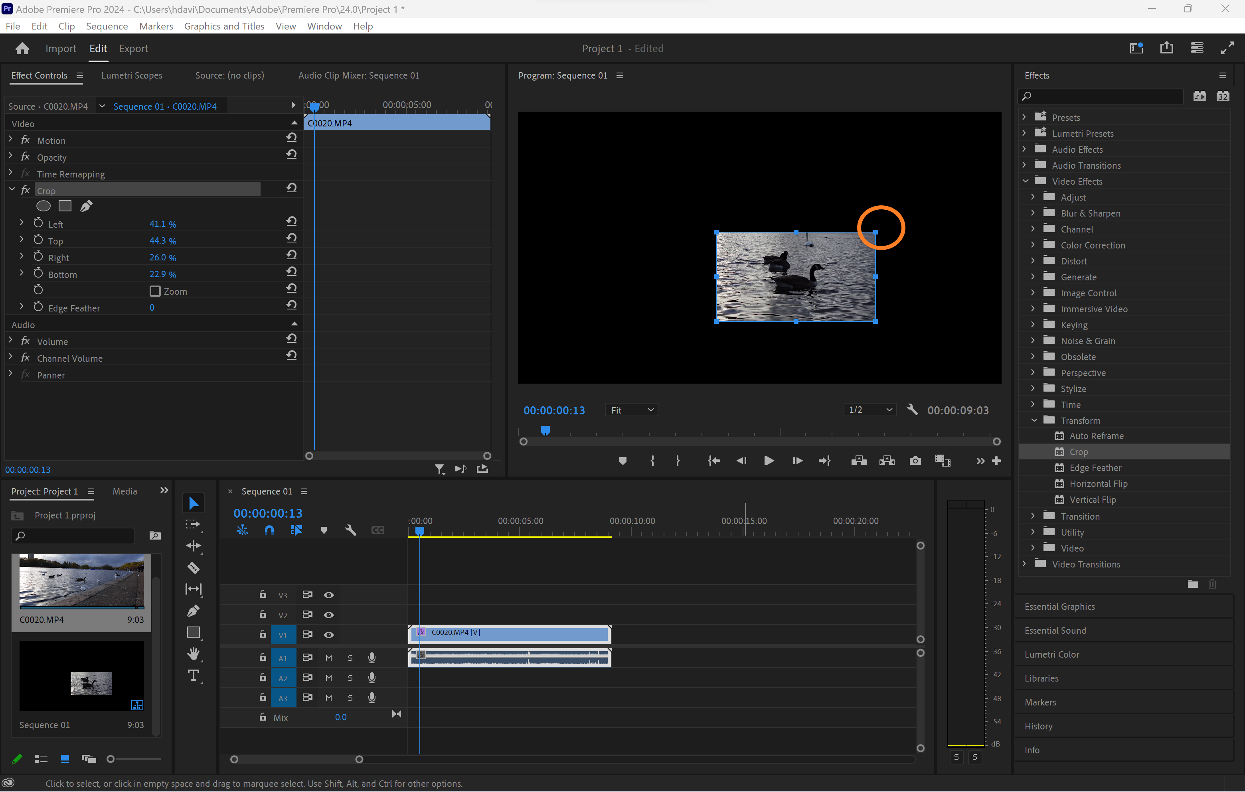Image resolution: width=1245 pixels, height=792 pixels.
Task: Reset the Motion effect
Action: click(x=292, y=138)
